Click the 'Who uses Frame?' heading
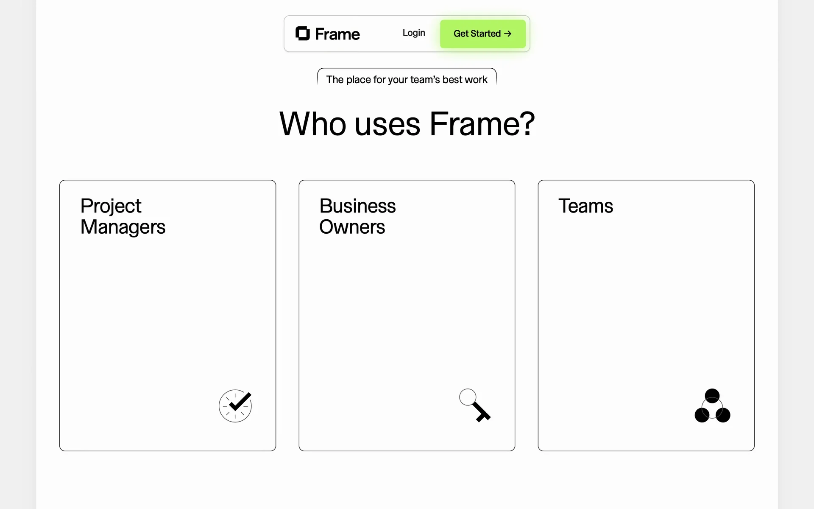The height and width of the screenshot is (509, 814). pyautogui.click(x=407, y=124)
